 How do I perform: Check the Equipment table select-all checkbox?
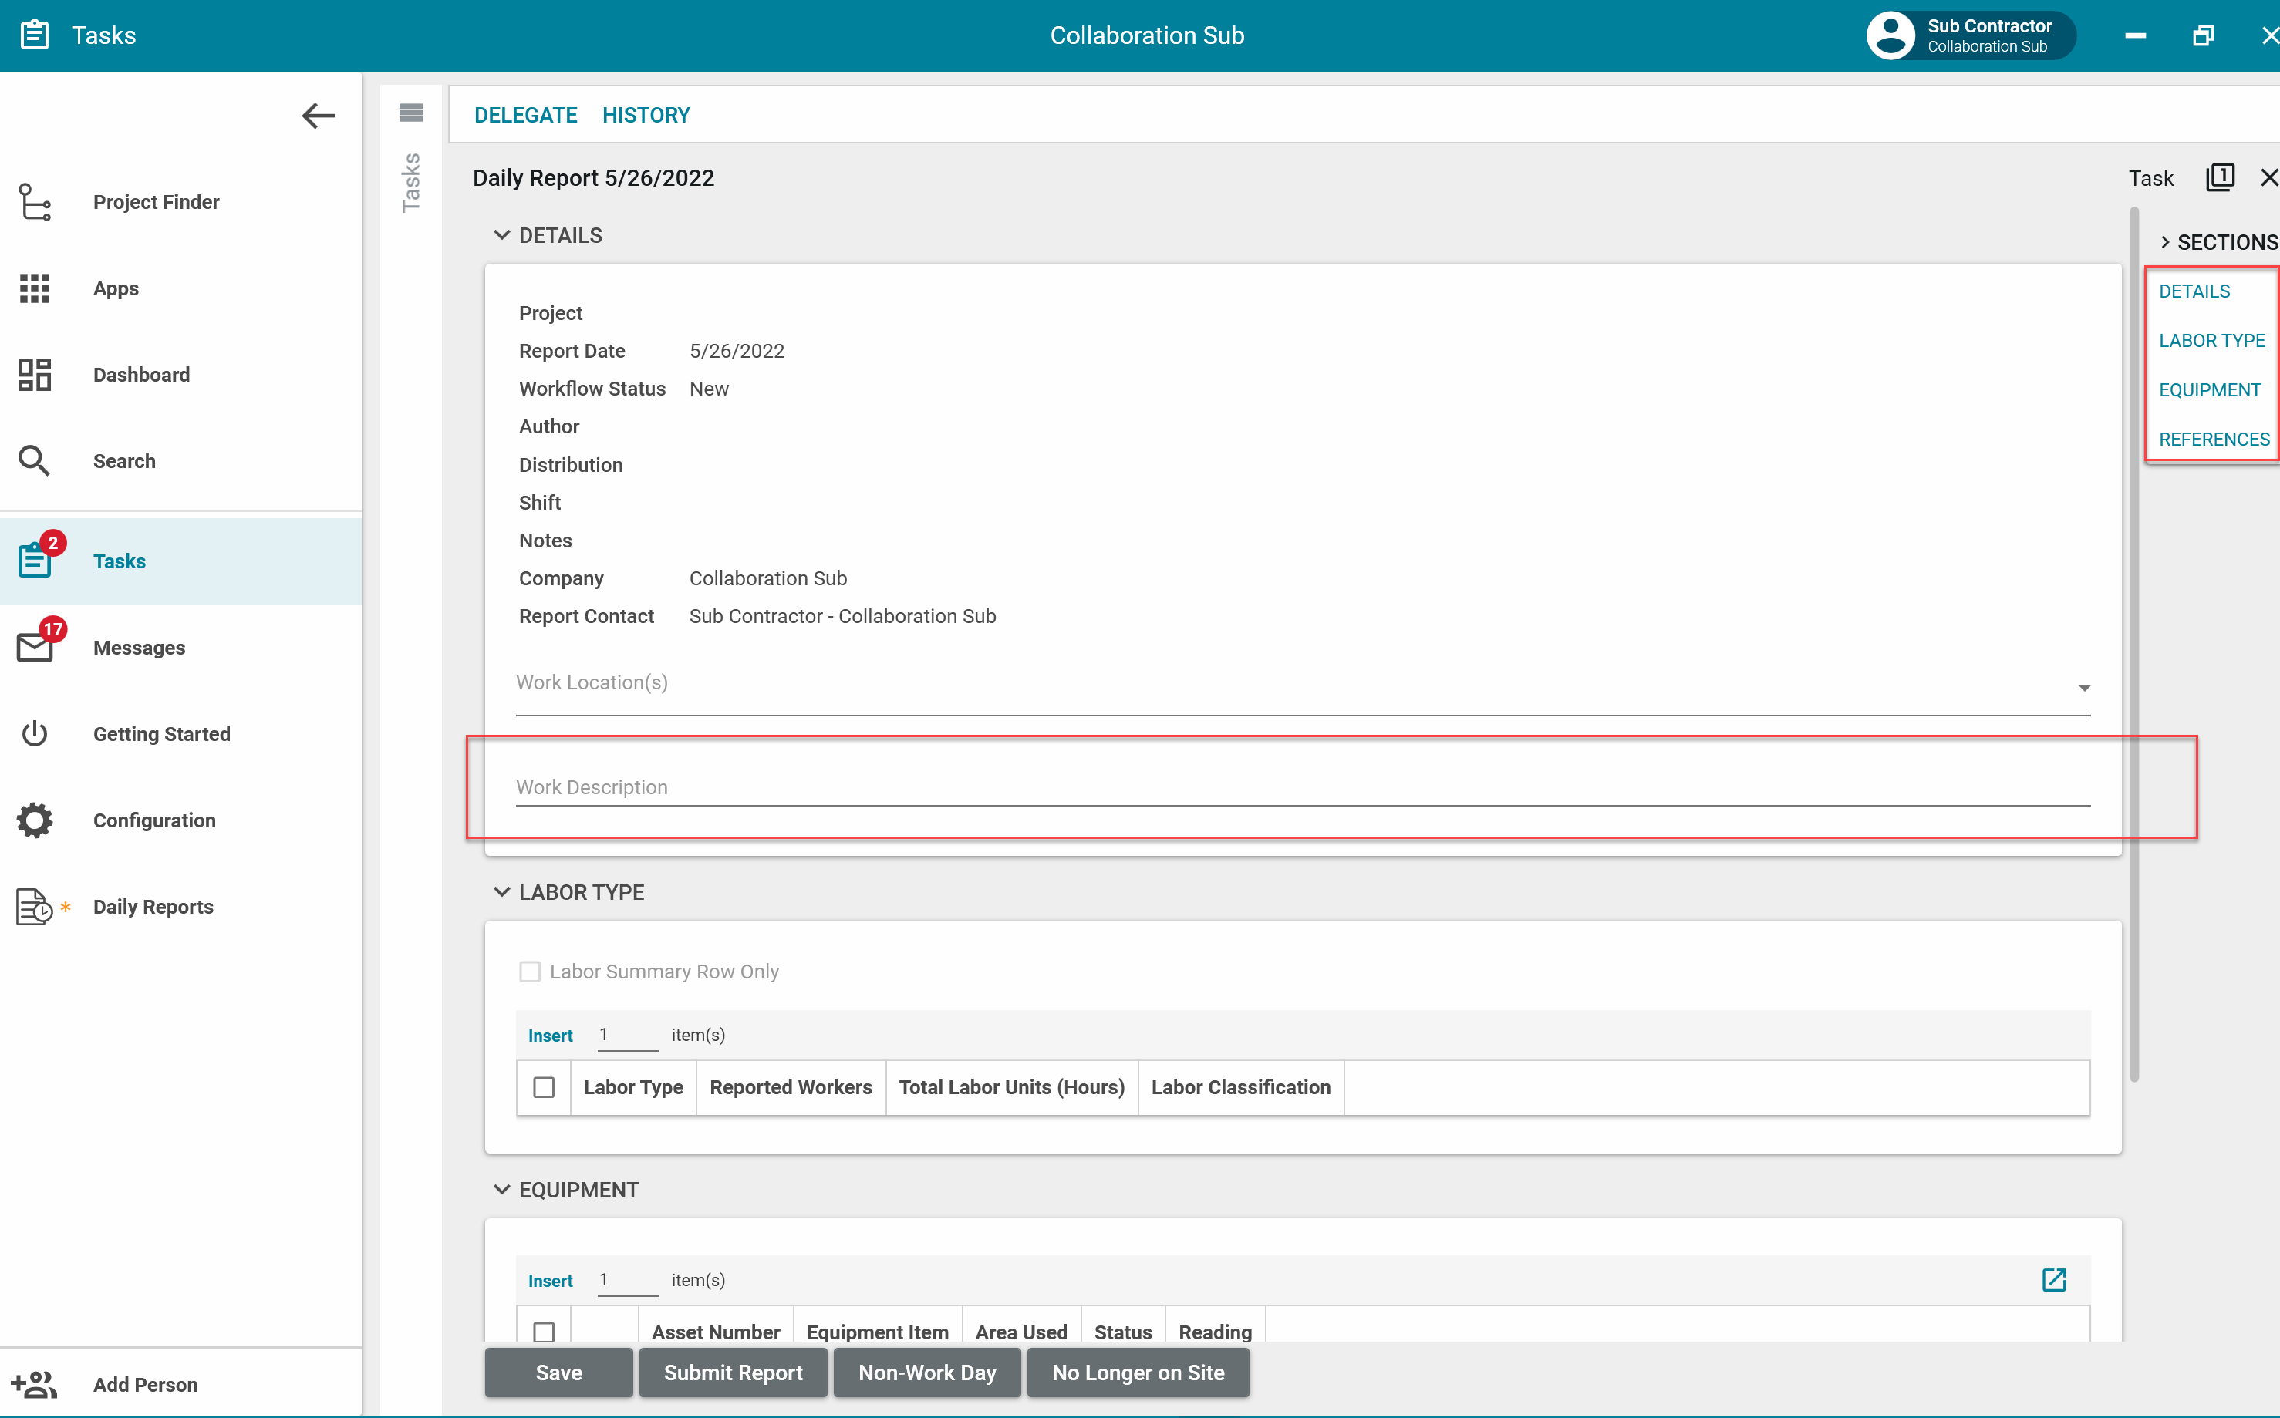[x=544, y=1331]
